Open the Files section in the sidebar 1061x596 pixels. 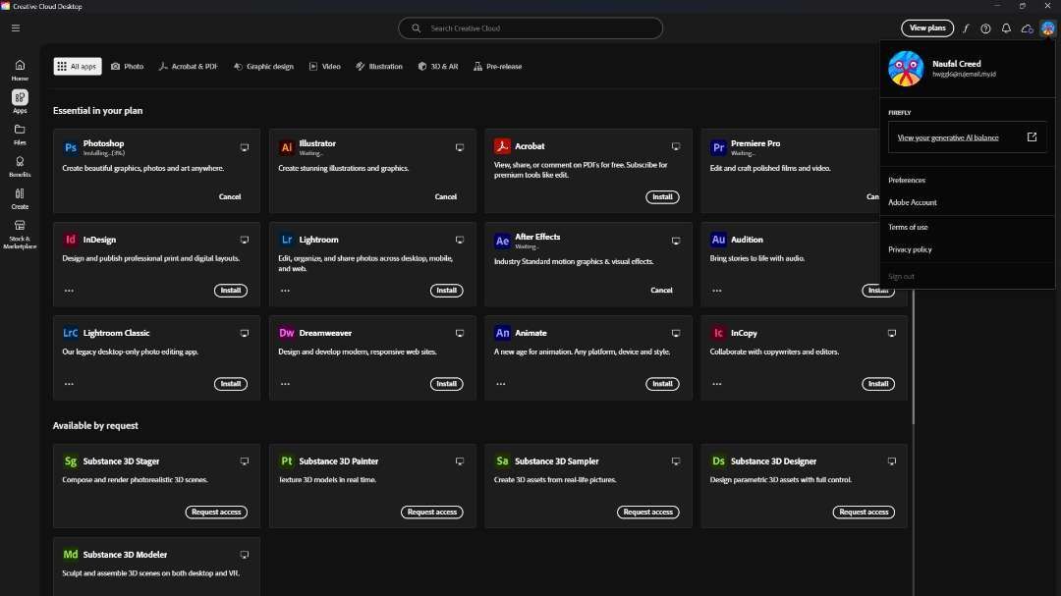pos(20,133)
